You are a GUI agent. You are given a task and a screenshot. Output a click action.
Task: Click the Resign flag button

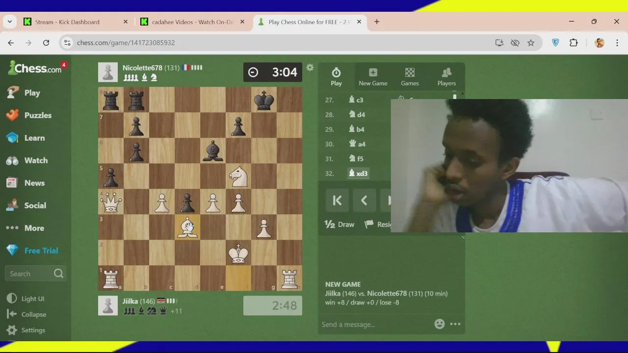point(377,224)
